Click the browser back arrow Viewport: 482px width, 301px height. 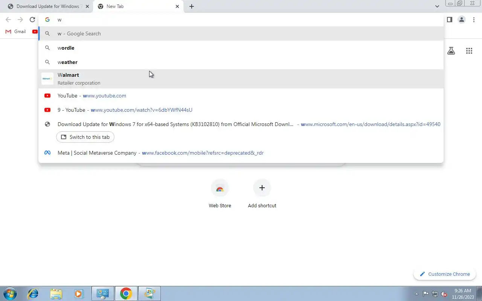pyautogui.click(x=8, y=20)
